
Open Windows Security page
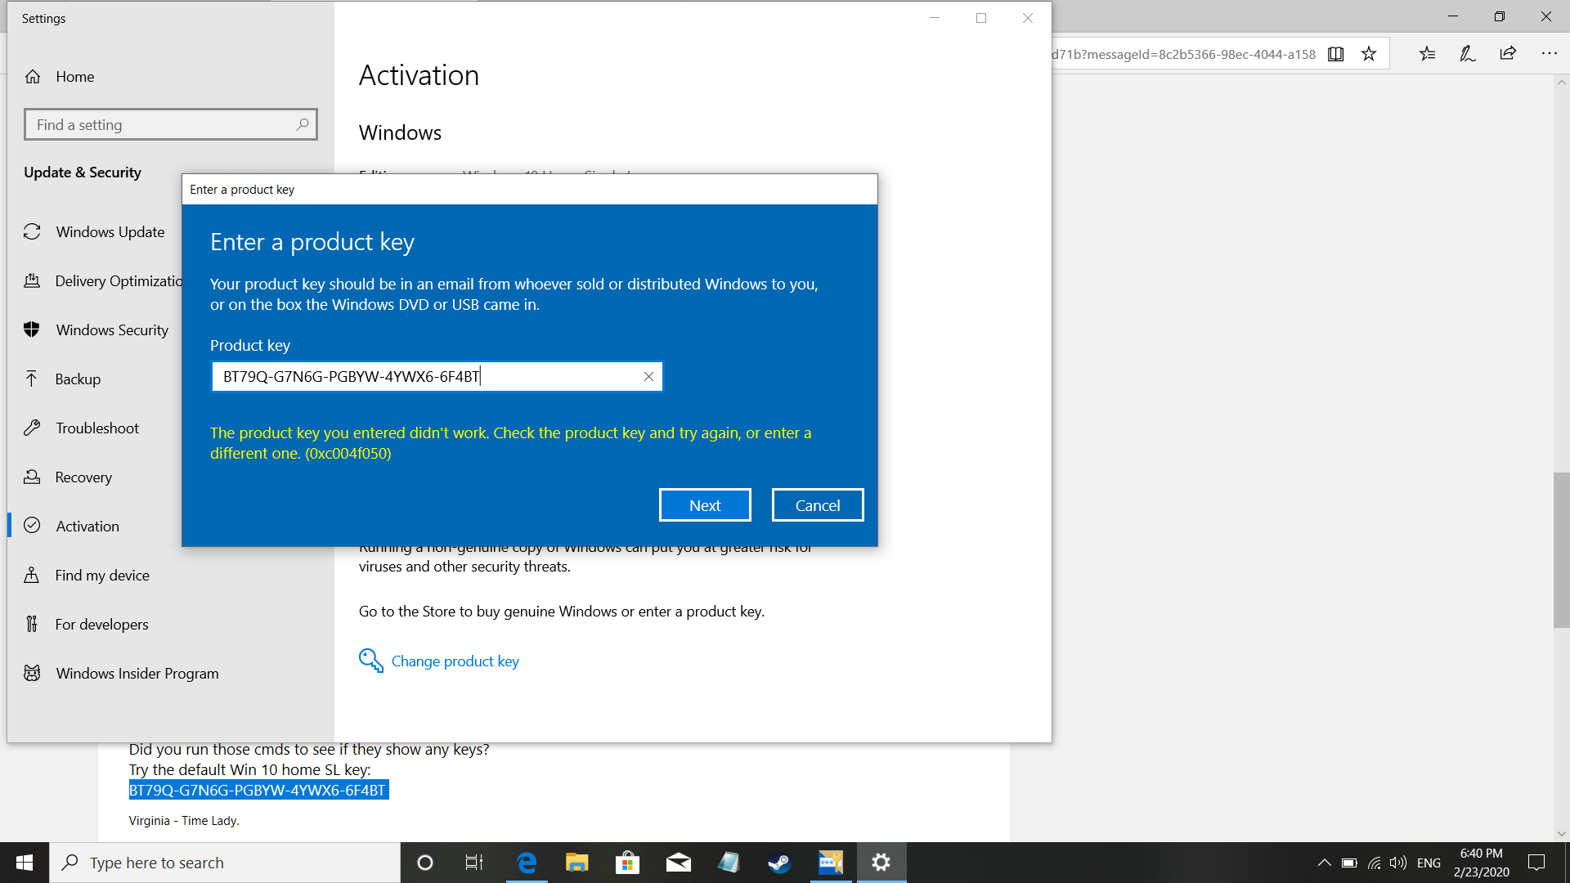pos(112,330)
